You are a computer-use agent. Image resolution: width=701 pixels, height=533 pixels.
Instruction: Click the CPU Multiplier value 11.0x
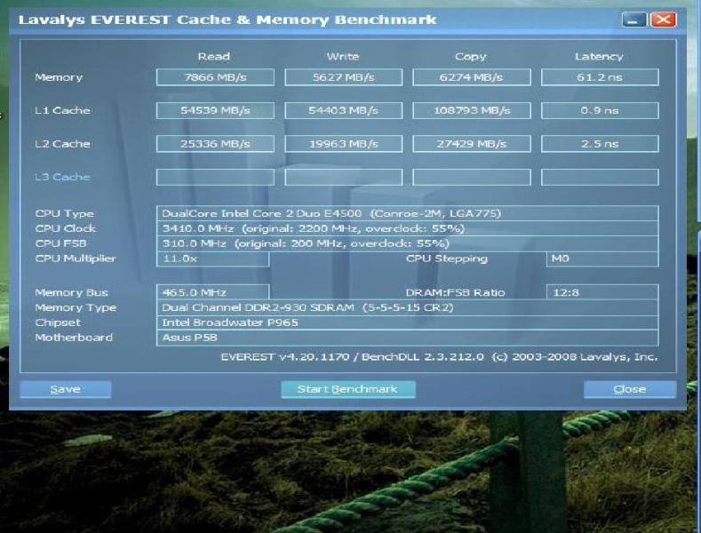point(213,259)
